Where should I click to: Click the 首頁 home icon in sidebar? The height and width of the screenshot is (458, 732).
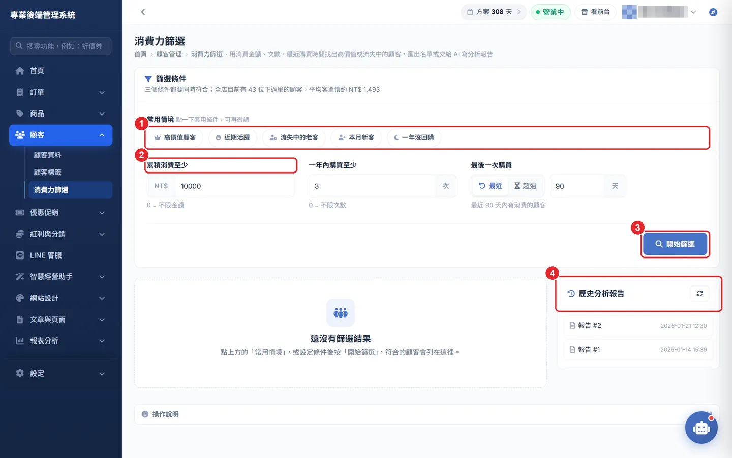(x=20, y=71)
